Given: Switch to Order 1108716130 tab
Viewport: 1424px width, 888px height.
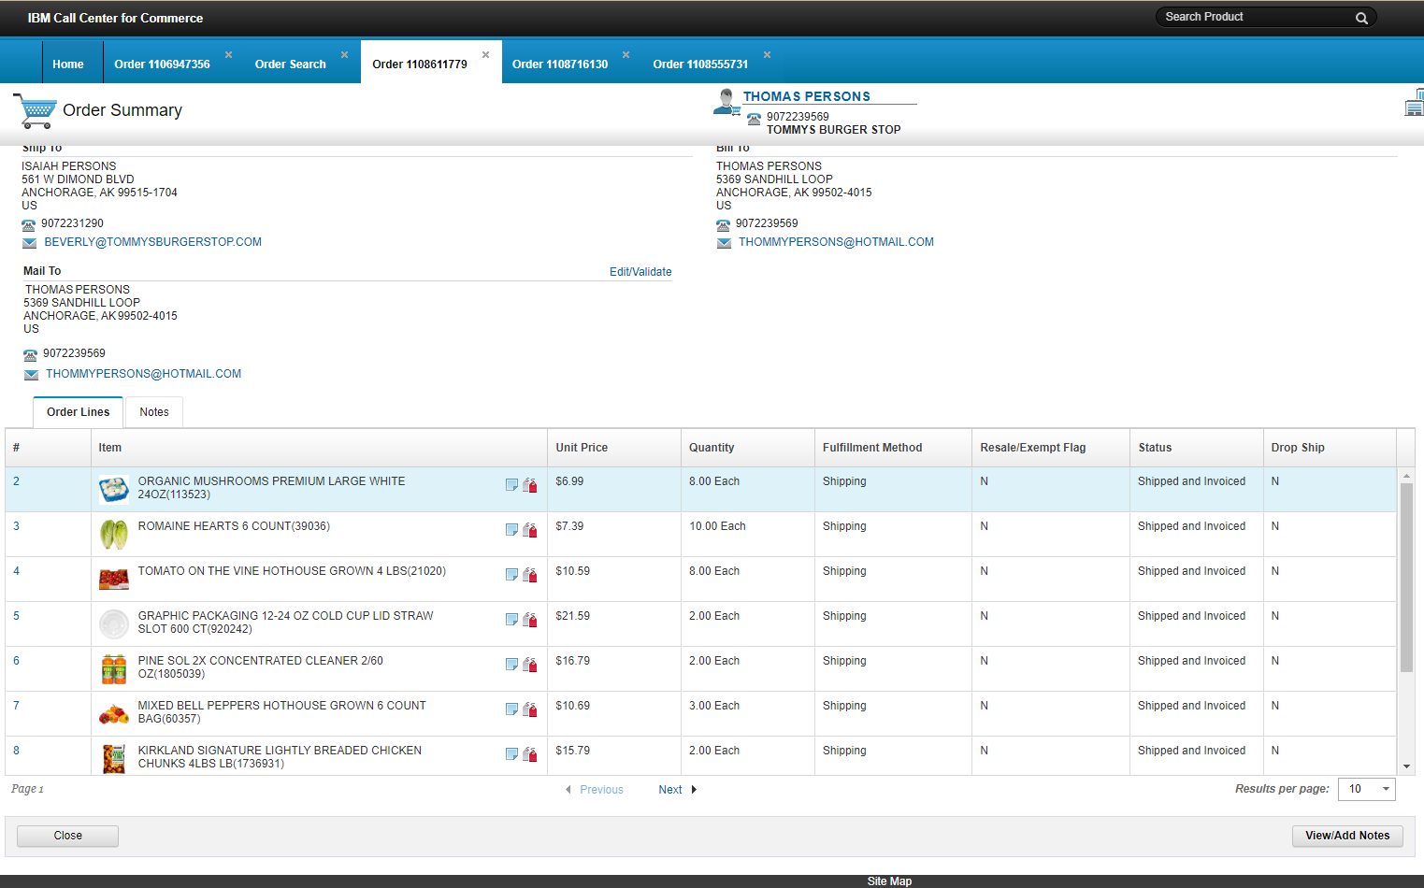Looking at the screenshot, I should (x=559, y=64).
